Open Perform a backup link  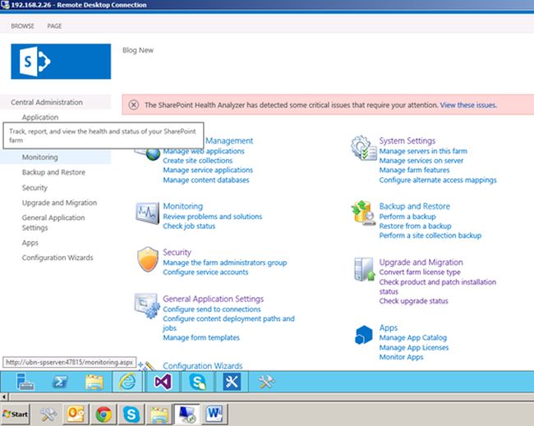[x=407, y=217]
